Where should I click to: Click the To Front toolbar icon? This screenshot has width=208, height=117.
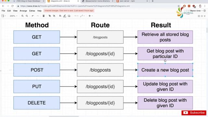pos(50,16)
